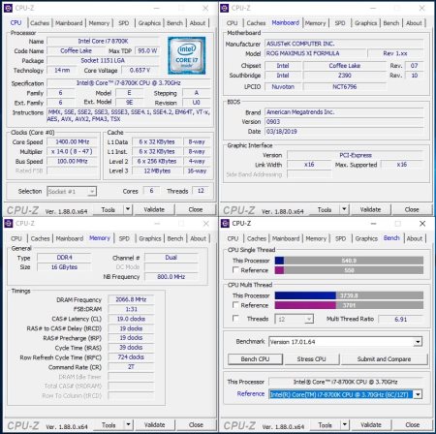Click the Instructions list field in CPU window

pos(129,115)
